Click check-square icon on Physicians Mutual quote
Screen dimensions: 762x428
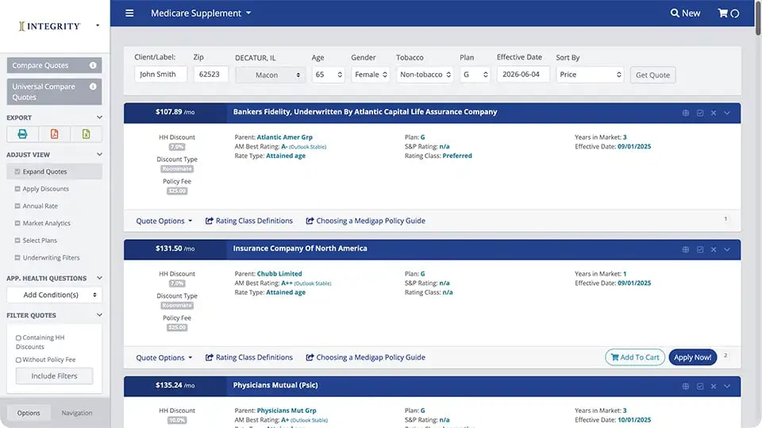click(x=700, y=386)
